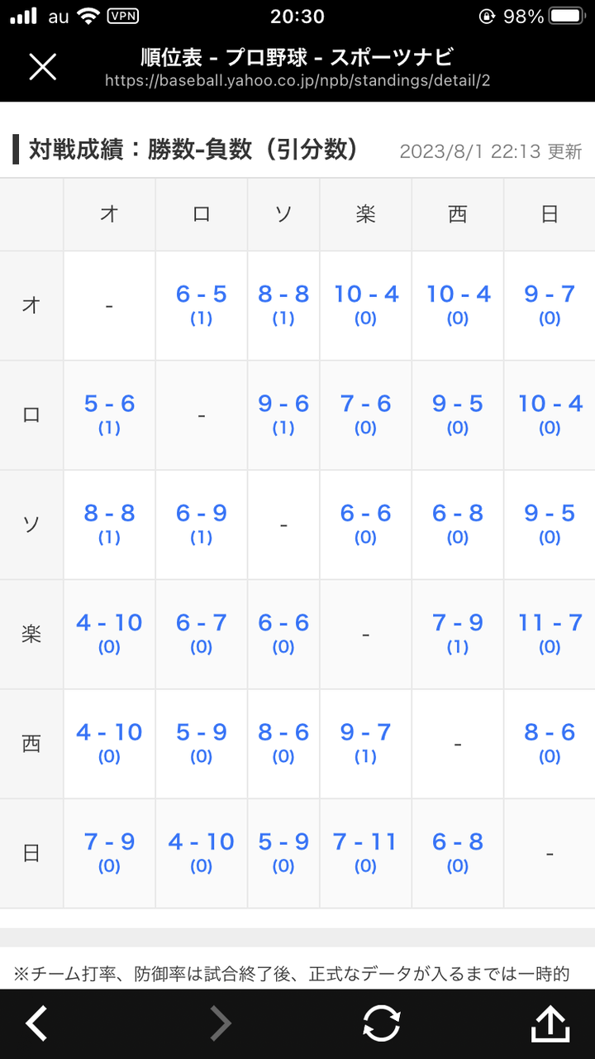Open the share sheet icon
This screenshot has width=595, height=1059.
(550, 1023)
